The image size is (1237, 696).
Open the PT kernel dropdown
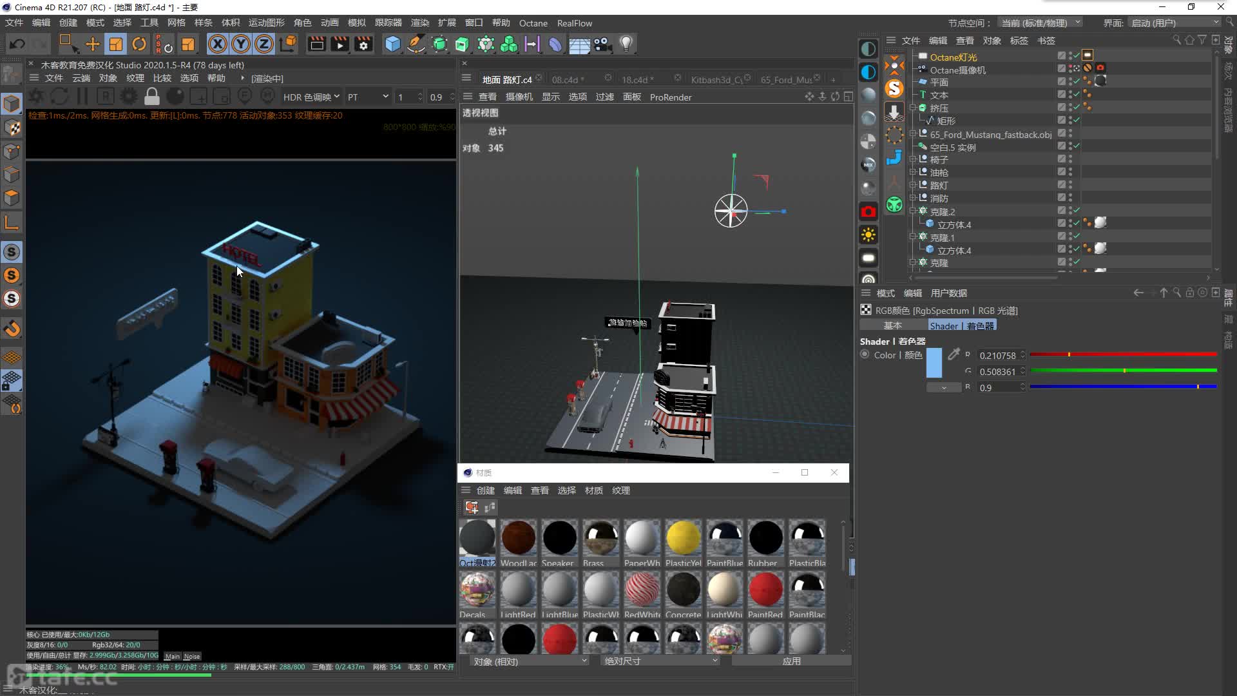tap(368, 97)
